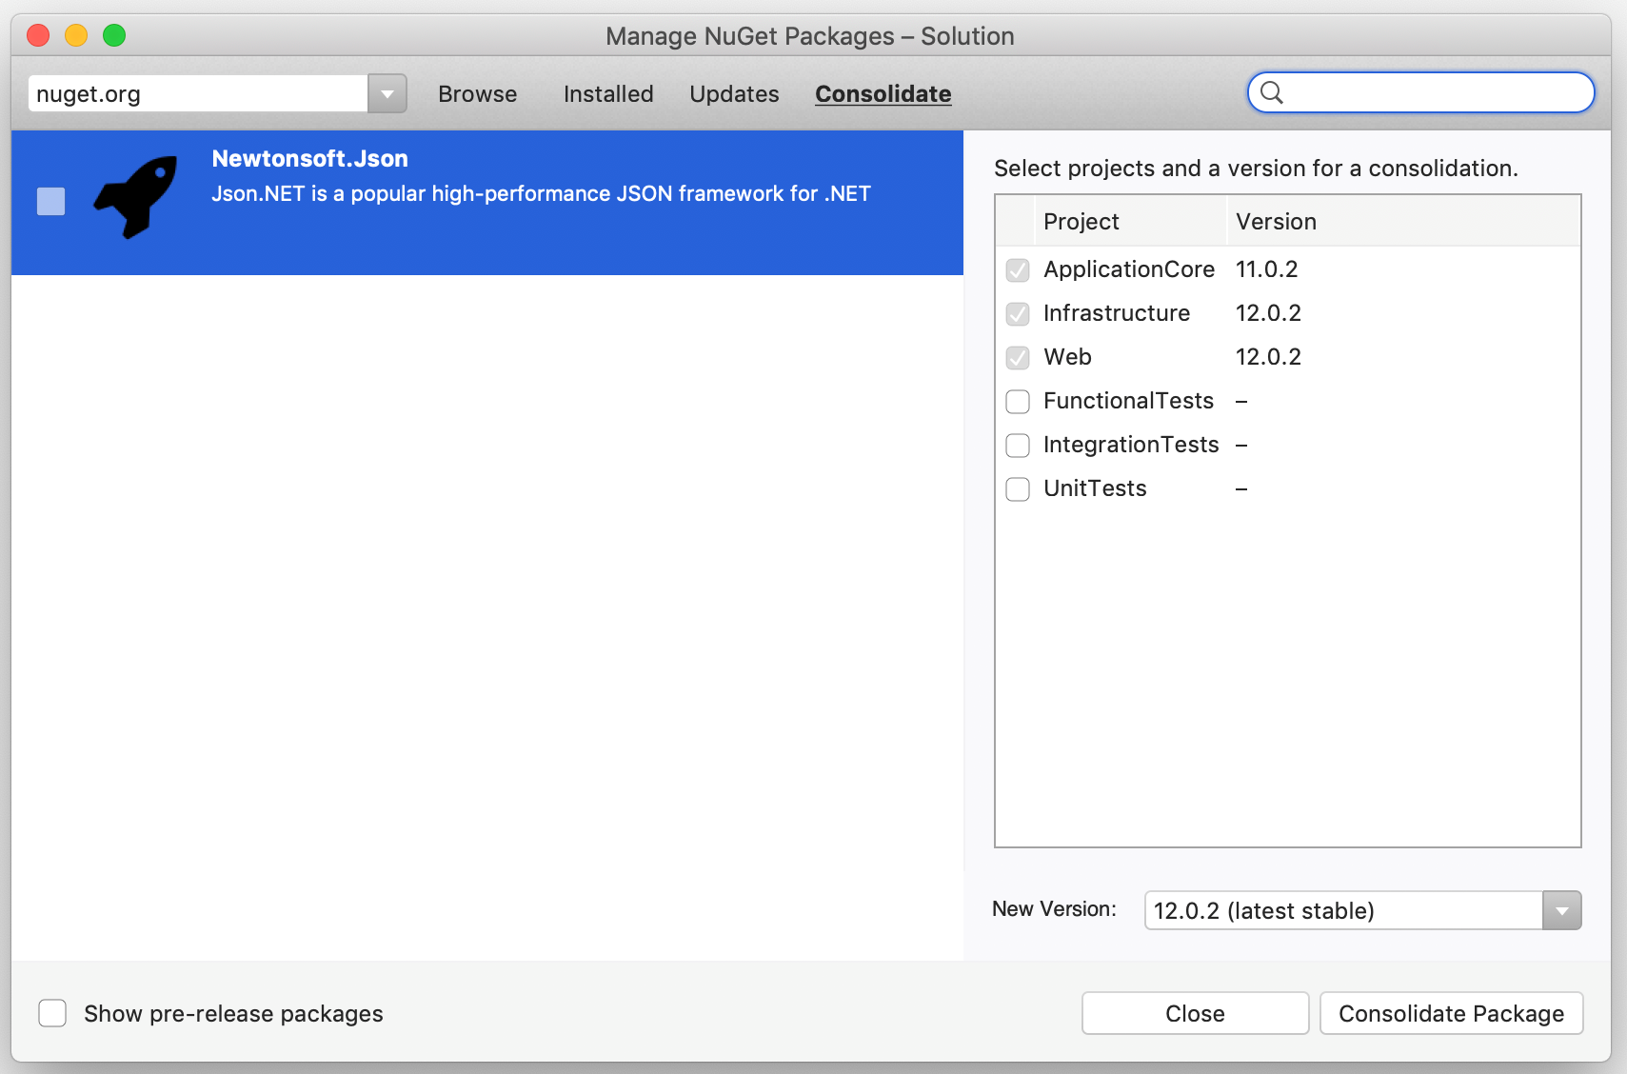Enable the UnitTests project checkbox
1627x1074 pixels.
[x=1018, y=488]
